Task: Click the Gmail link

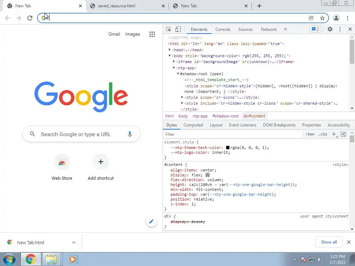Action: pyautogui.click(x=114, y=34)
